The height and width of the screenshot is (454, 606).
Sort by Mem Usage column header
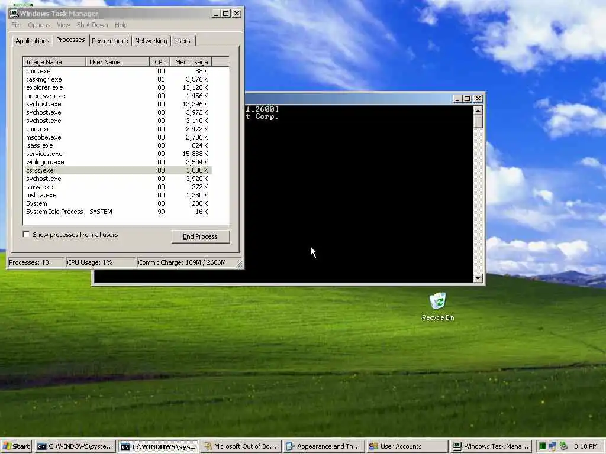point(191,61)
